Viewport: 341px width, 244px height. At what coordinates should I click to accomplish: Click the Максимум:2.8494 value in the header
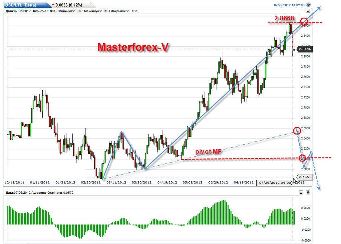97,11
